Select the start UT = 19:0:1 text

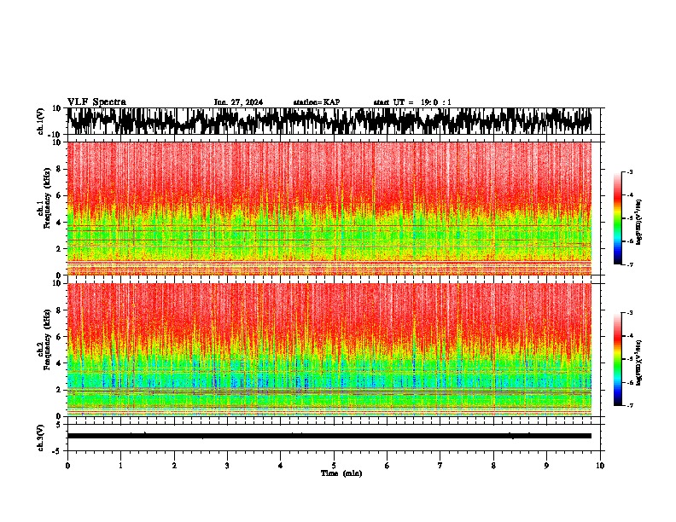coord(412,102)
